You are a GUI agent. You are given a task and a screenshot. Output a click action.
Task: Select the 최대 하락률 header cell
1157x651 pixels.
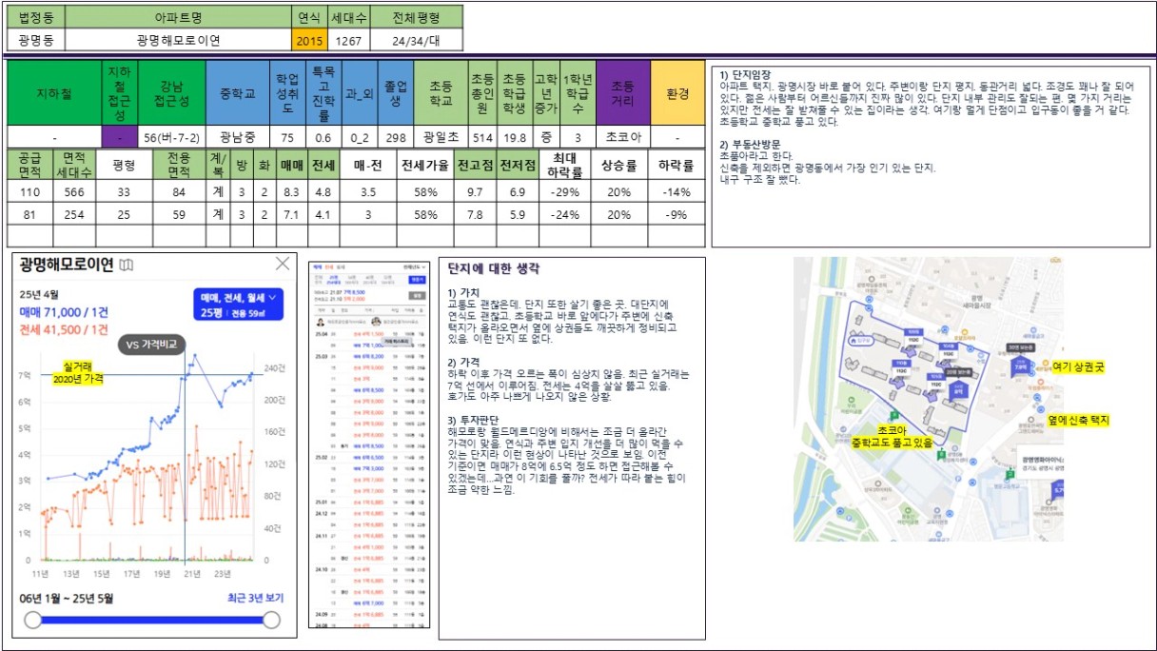click(566, 165)
